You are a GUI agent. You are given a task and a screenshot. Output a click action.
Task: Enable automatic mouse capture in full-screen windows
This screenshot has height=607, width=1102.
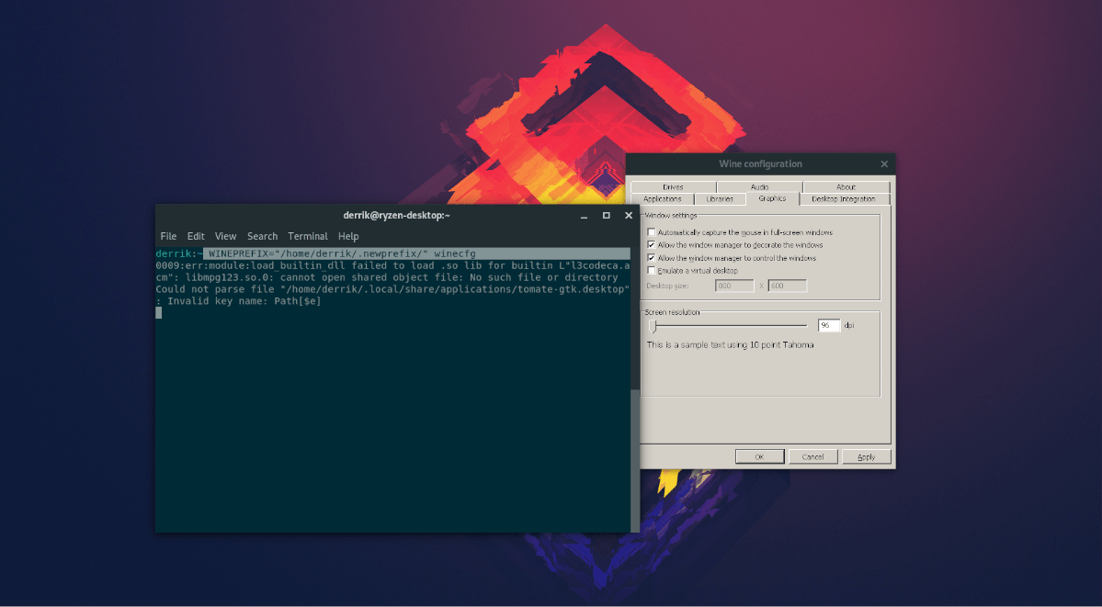[x=652, y=232]
